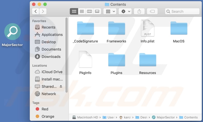Switch to list view
This screenshot has height=122, width=203.
(82, 12)
